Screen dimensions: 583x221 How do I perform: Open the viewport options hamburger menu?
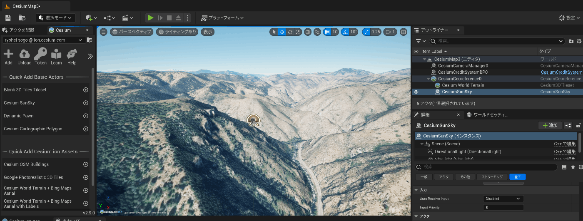point(103,32)
